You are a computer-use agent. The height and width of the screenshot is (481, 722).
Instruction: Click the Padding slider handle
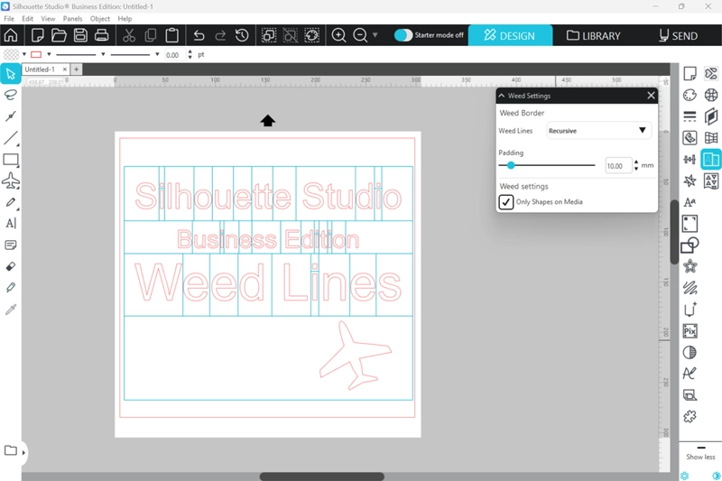click(x=511, y=165)
